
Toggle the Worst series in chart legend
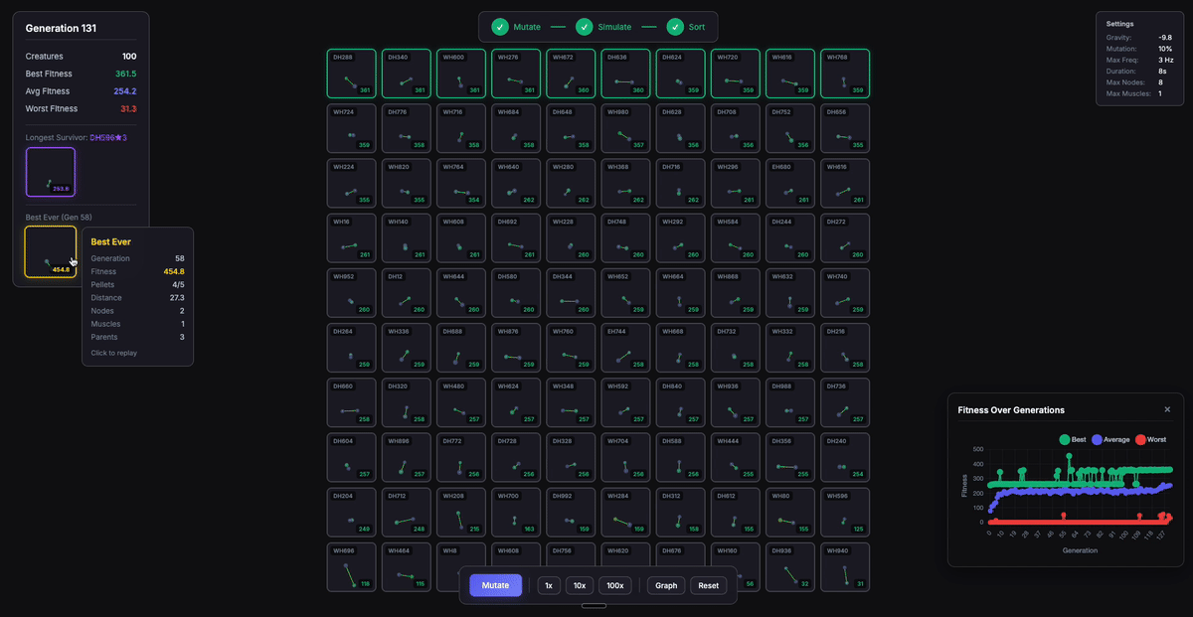(x=1148, y=439)
